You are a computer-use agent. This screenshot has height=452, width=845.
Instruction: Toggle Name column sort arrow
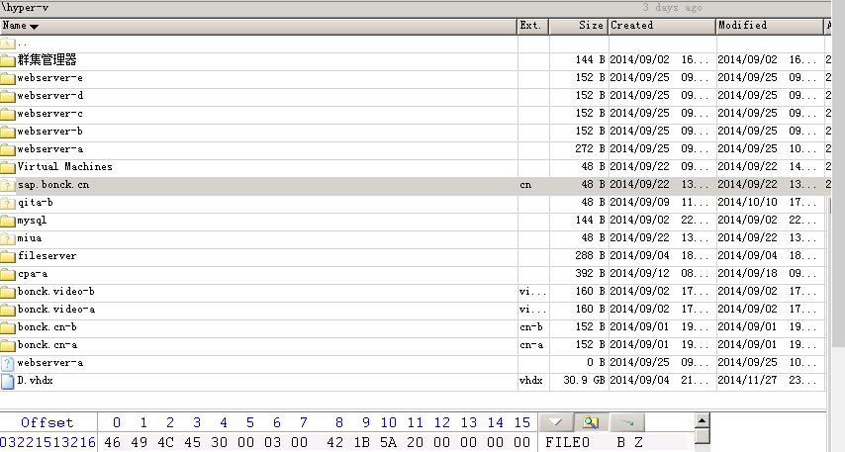35,26
